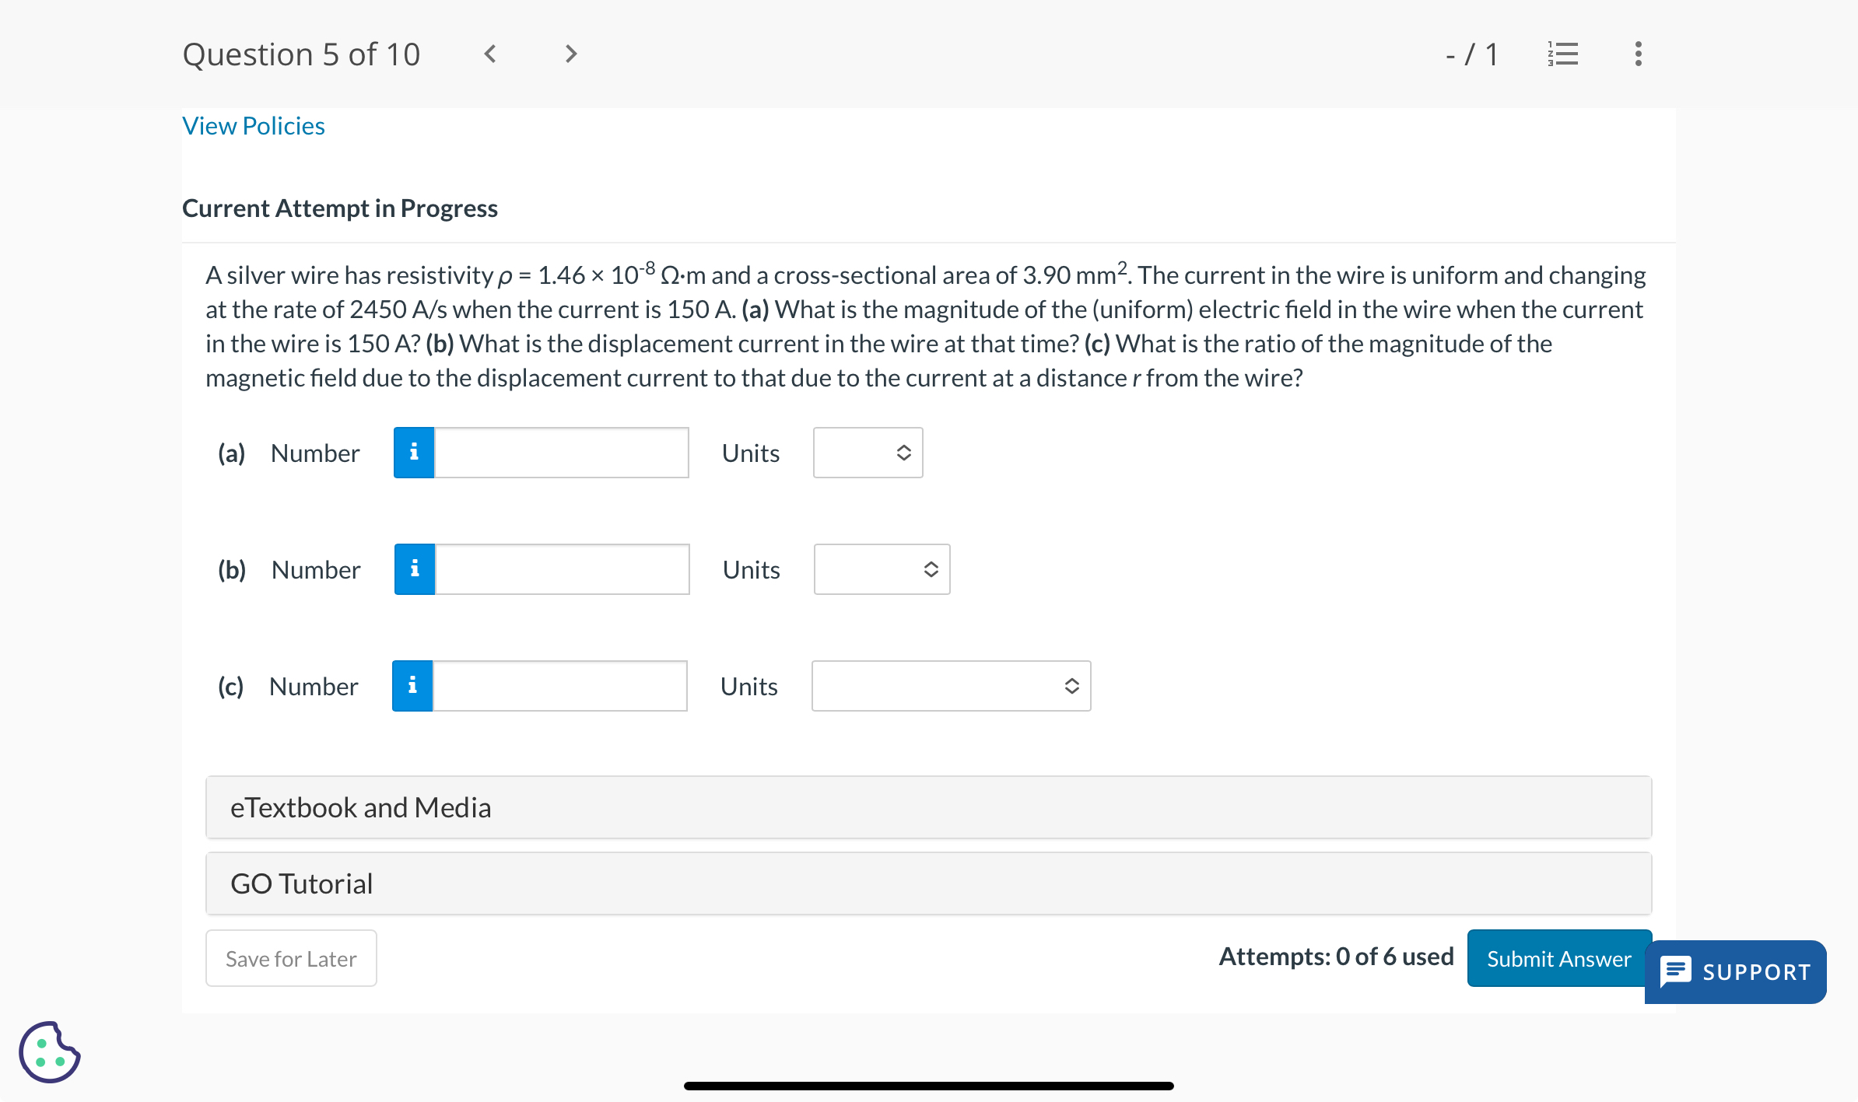Go back using the left chevron arrow
Viewport: 1858px width, 1102px height.
(x=490, y=54)
